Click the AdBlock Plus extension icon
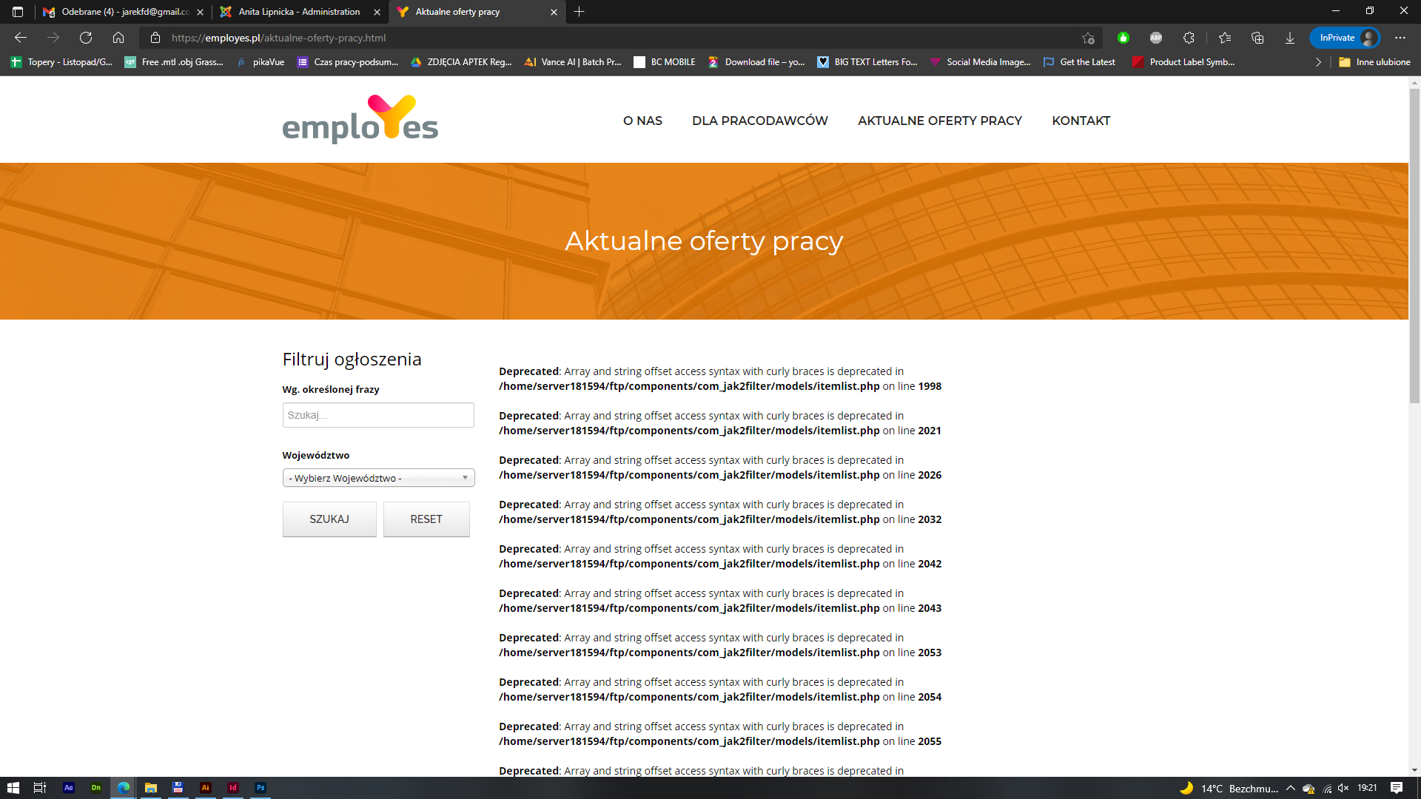The image size is (1421, 799). click(1156, 38)
